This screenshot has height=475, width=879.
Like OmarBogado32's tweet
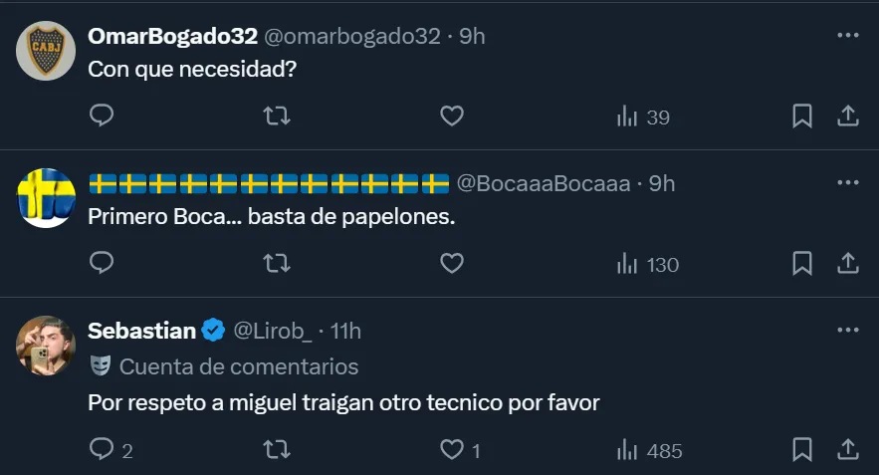click(452, 117)
